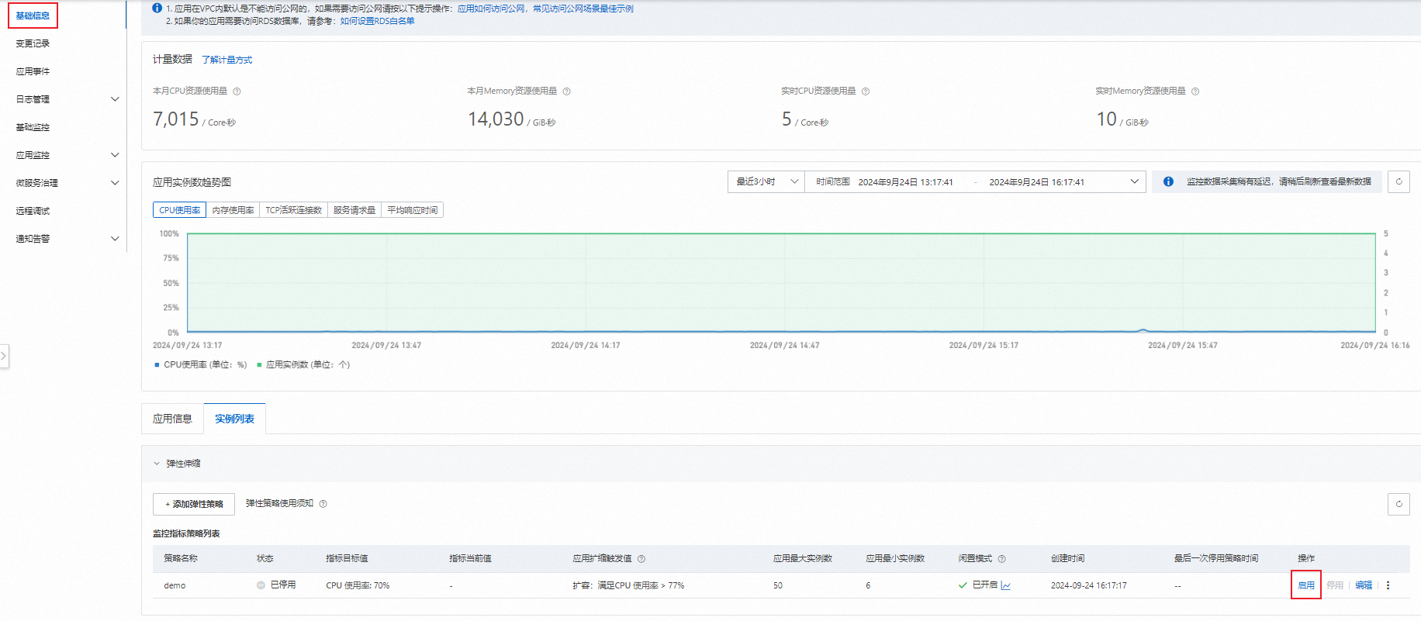
Task: Open 变更记录 in the sidebar
Action: [33, 43]
